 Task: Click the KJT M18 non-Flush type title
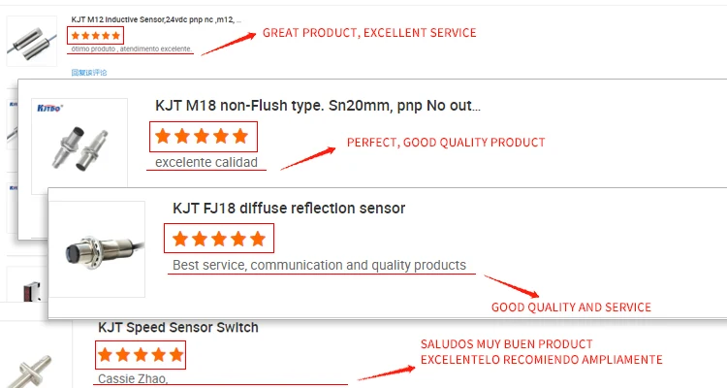coord(318,106)
